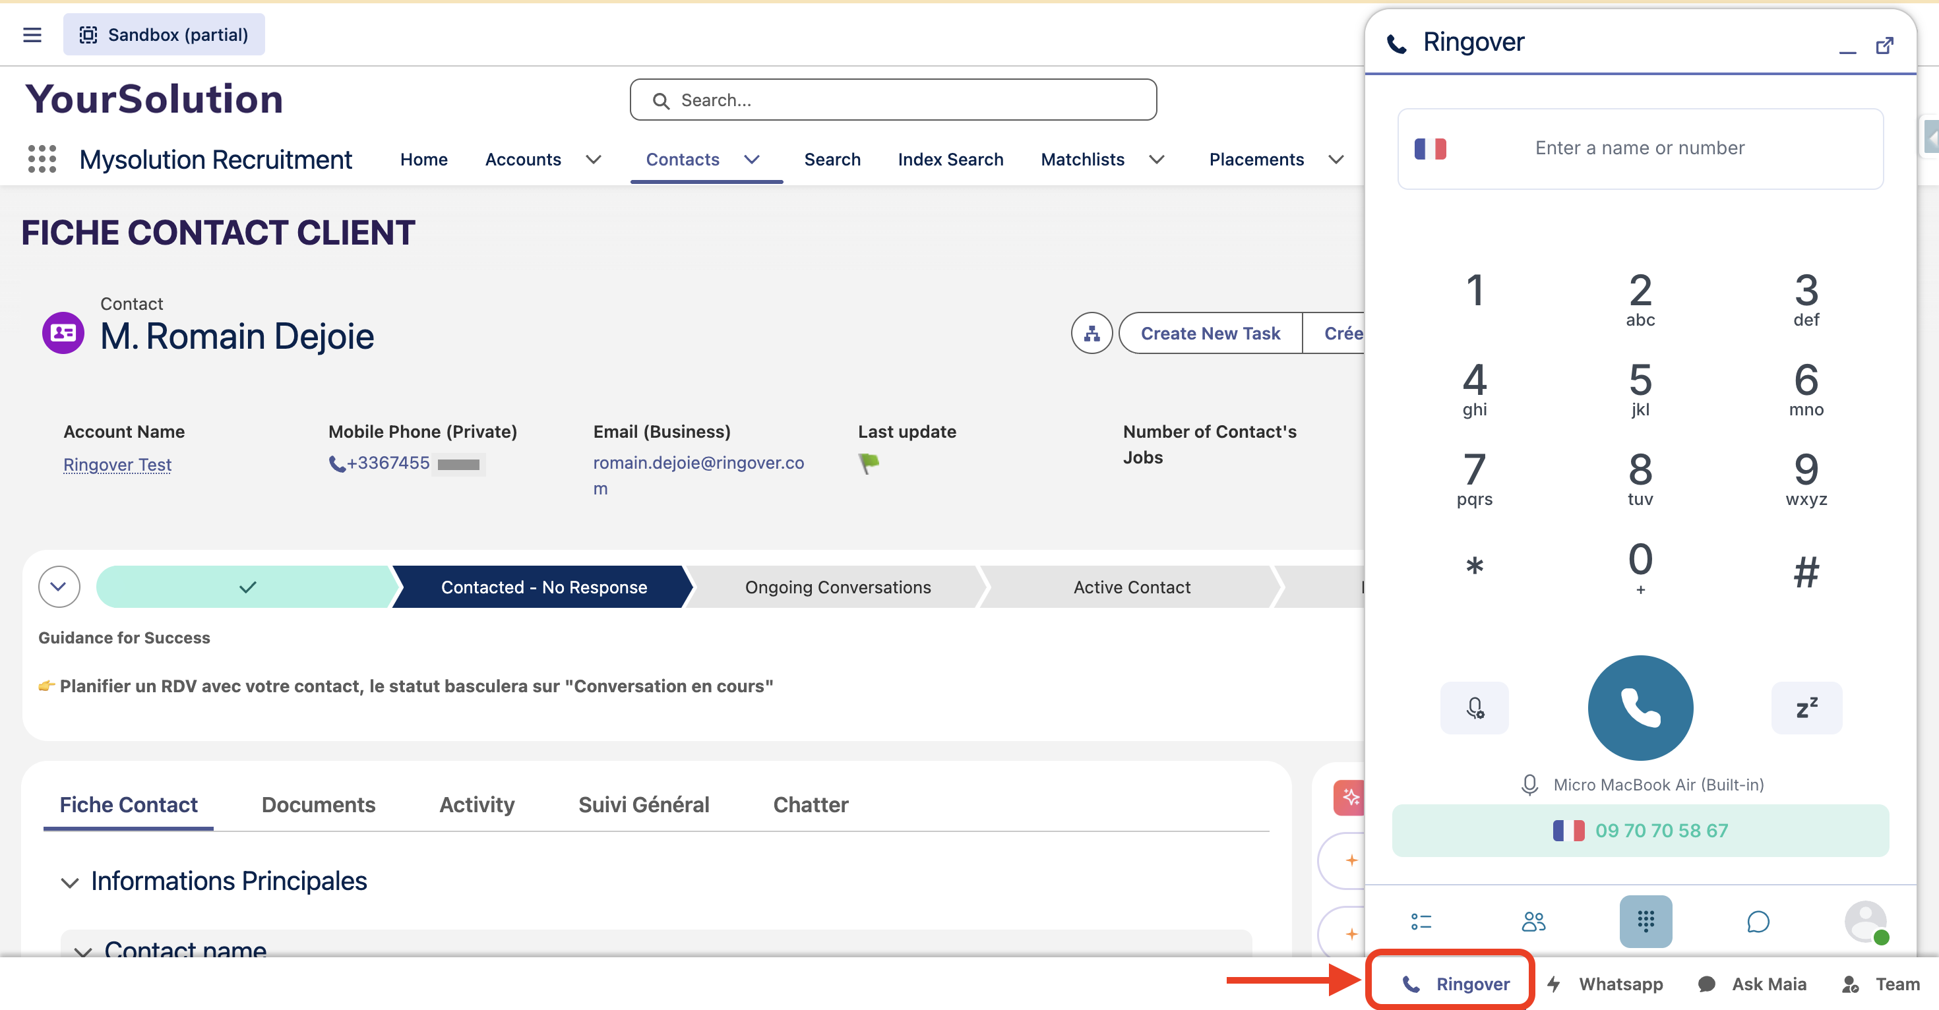The height and width of the screenshot is (1010, 1939).
Task: Open Ask Maia from the utility bar
Action: pyautogui.click(x=1752, y=984)
